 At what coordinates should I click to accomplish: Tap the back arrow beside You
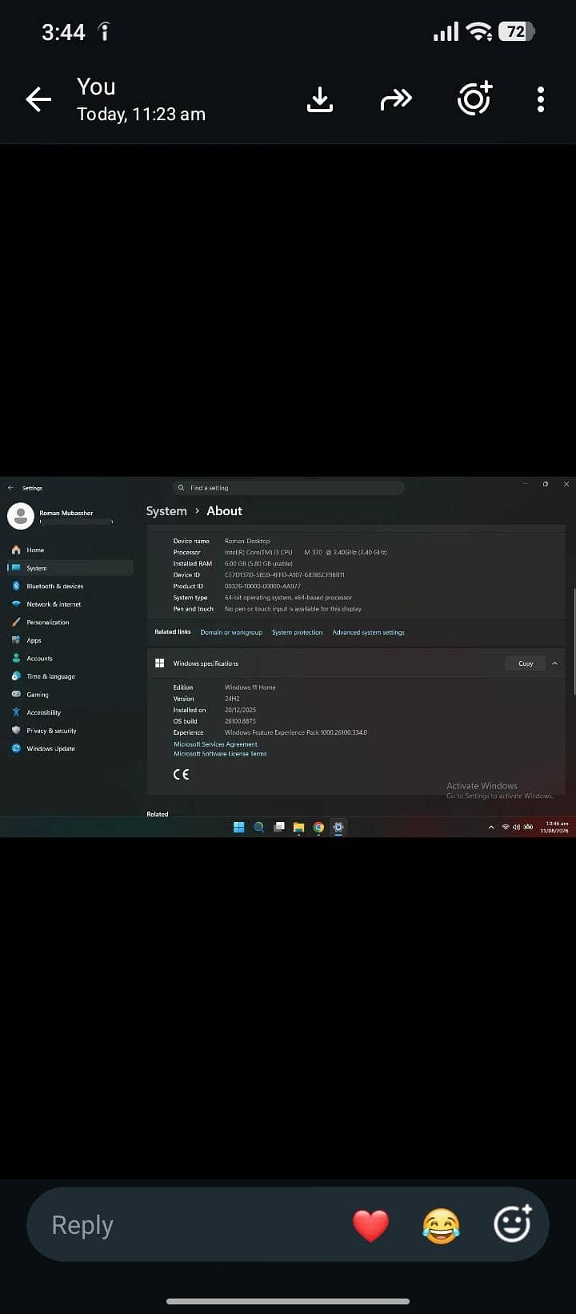coord(38,99)
